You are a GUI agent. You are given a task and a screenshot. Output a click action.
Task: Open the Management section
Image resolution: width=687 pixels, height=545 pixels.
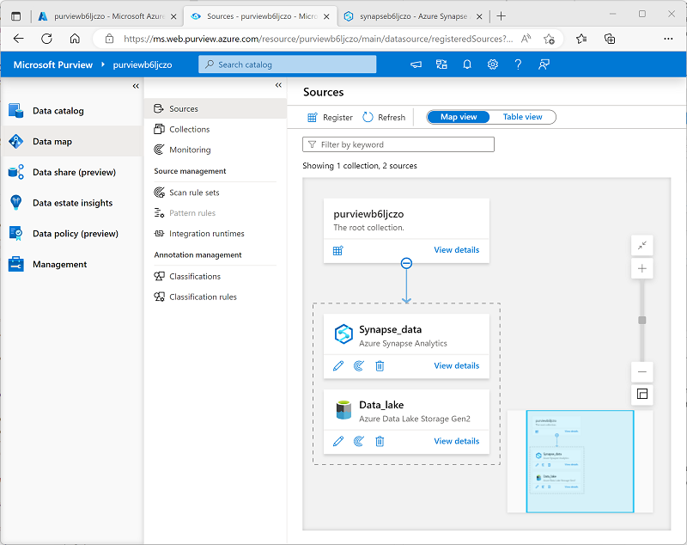(59, 265)
